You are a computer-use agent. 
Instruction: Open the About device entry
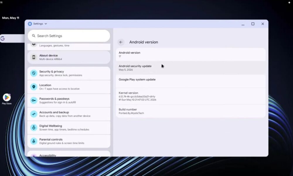pyautogui.click(x=69, y=57)
